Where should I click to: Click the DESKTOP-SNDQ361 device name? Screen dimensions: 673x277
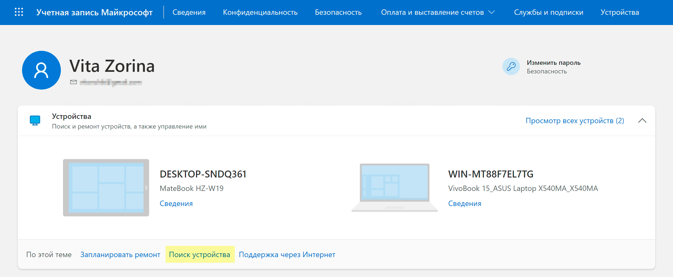203,174
